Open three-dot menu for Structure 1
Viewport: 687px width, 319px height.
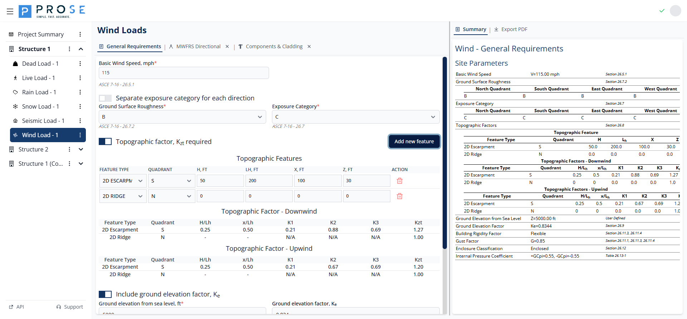(69, 49)
